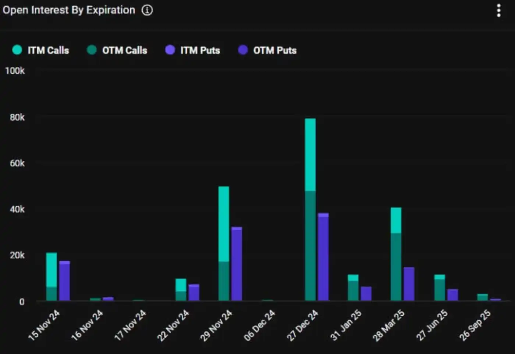Select the 27 Dec 24 calls bar
The width and height of the screenshot is (515, 354).
pos(310,209)
